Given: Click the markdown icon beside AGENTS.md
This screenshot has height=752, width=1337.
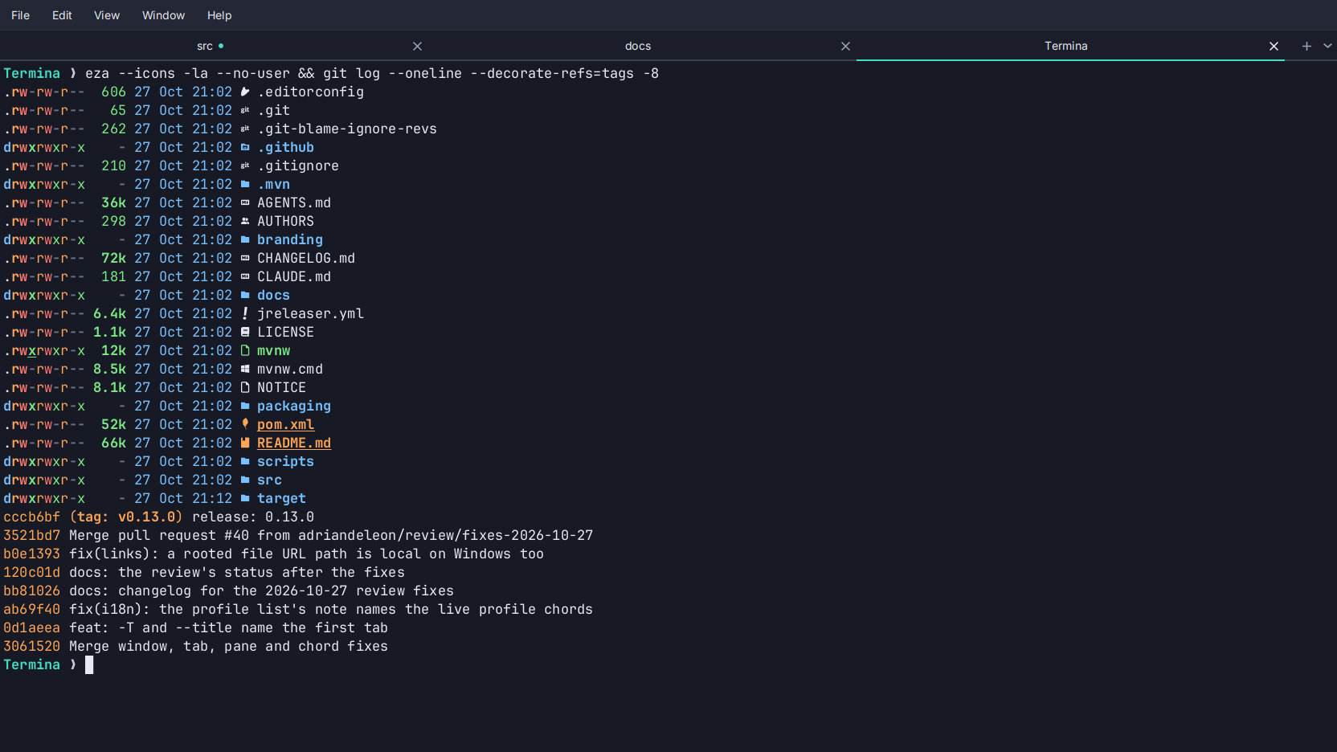Looking at the screenshot, I should tap(245, 203).
